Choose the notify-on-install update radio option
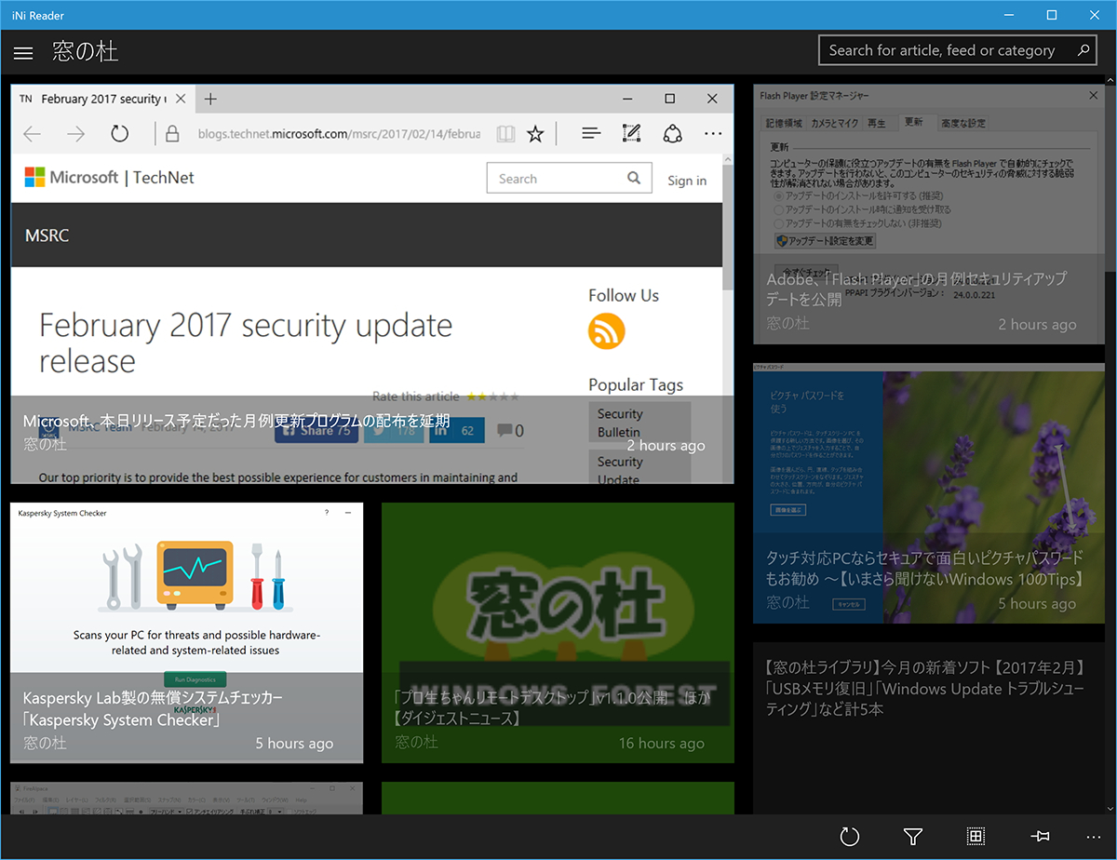Image resolution: width=1117 pixels, height=860 pixels. (778, 209)
